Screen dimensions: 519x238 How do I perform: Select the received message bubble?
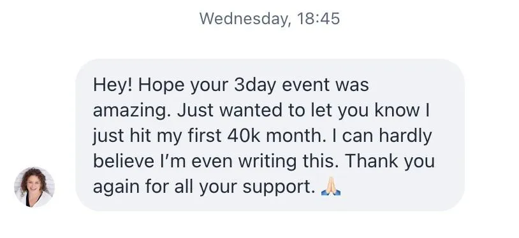[270, 135]
